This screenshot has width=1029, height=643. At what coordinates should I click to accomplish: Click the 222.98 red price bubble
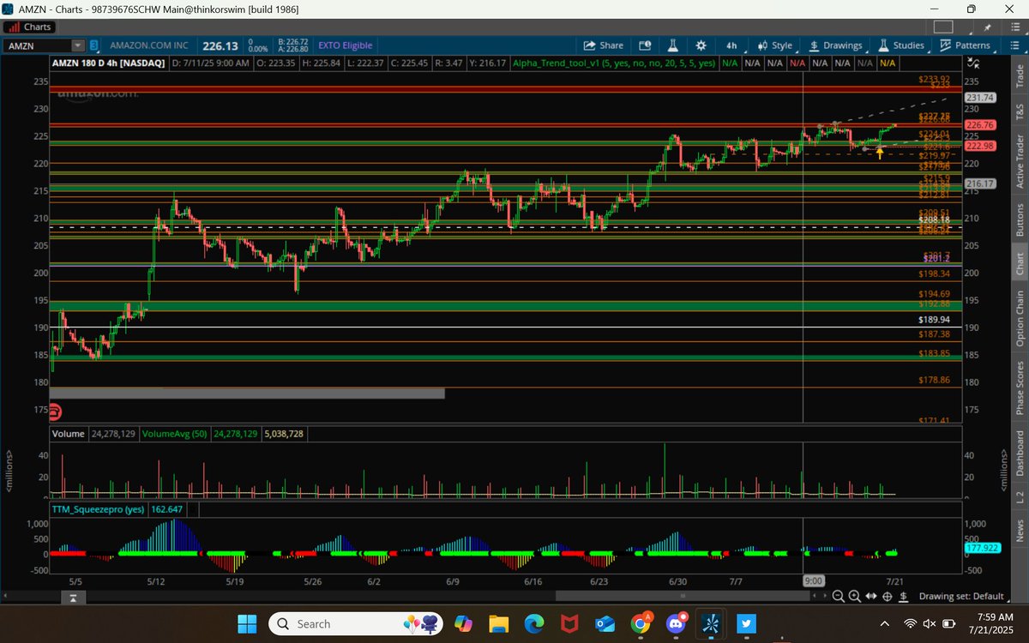pyautogui.click(x=978, y=146)
